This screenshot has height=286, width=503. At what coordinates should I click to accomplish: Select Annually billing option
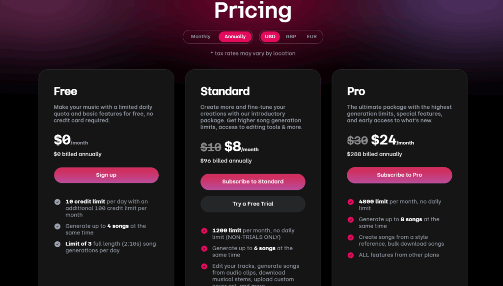tap(235, 37)
